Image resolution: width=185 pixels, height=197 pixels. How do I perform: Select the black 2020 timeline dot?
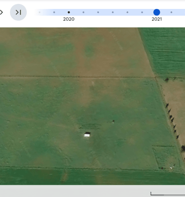tap(69, 12)
